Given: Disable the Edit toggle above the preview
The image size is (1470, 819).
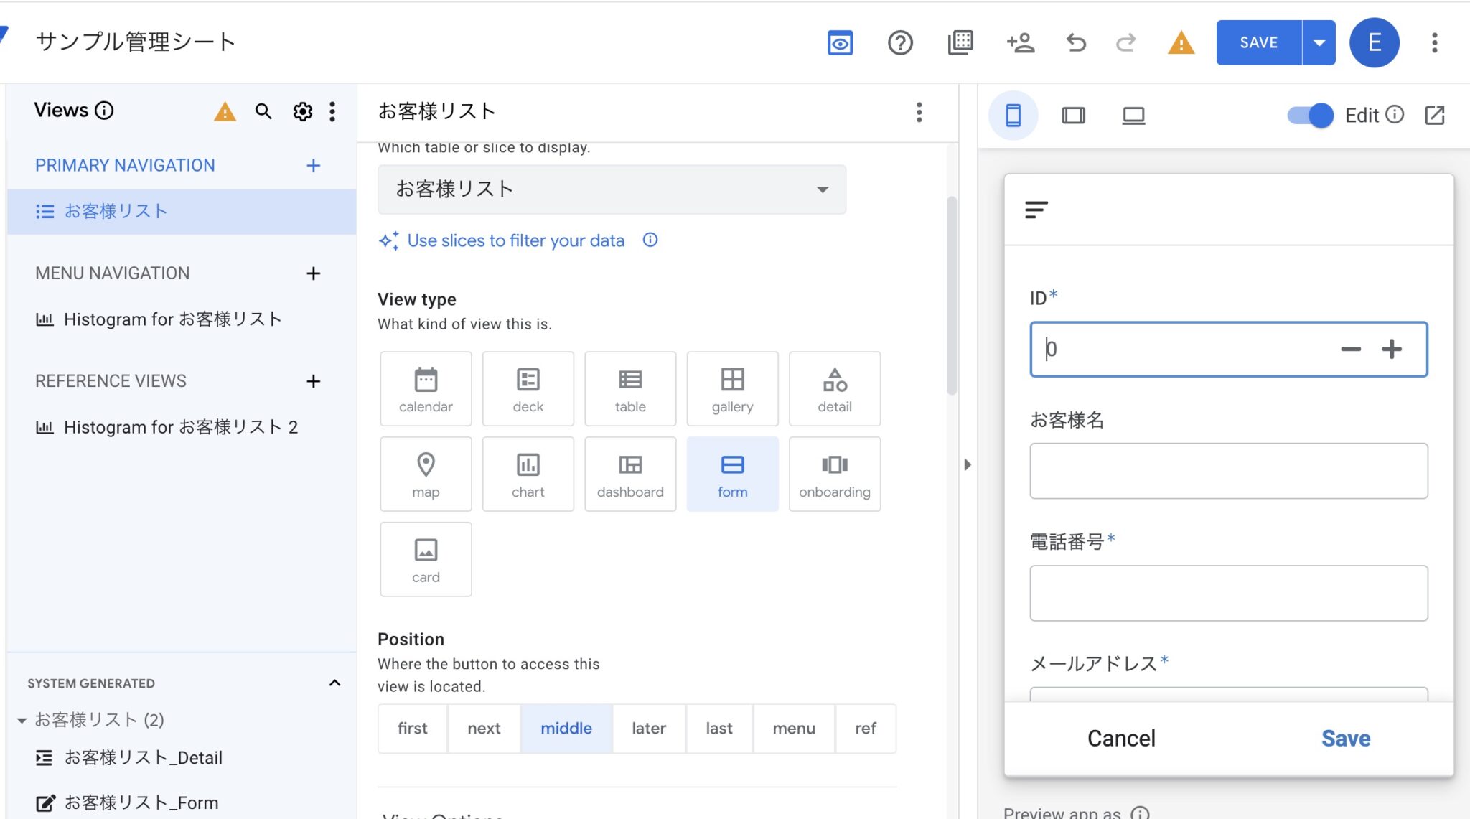Looking at the screenshot, I should tap(1308, 115).
